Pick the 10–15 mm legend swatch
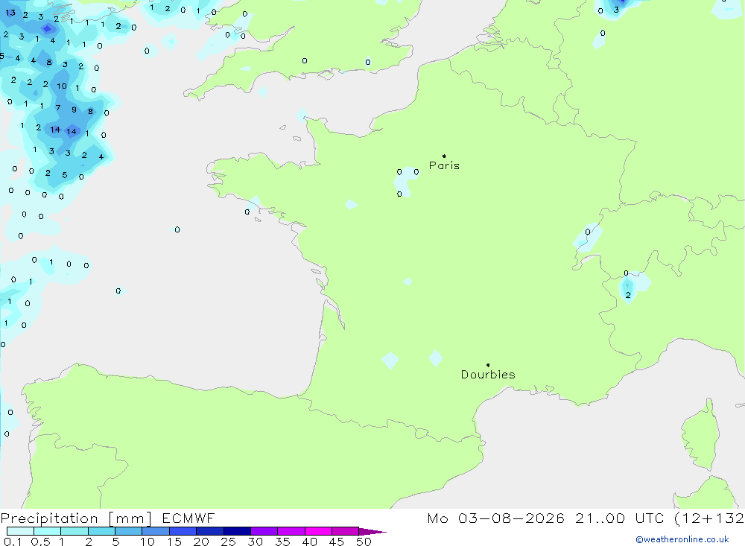The image size is (745, 546). click(x=156, y=531)
